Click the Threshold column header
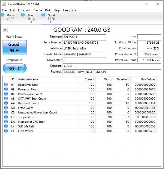This screenshot has height=169, width=164. point(122,79)
